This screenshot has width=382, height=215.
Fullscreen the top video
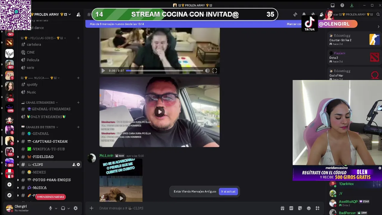coord(215,71)
